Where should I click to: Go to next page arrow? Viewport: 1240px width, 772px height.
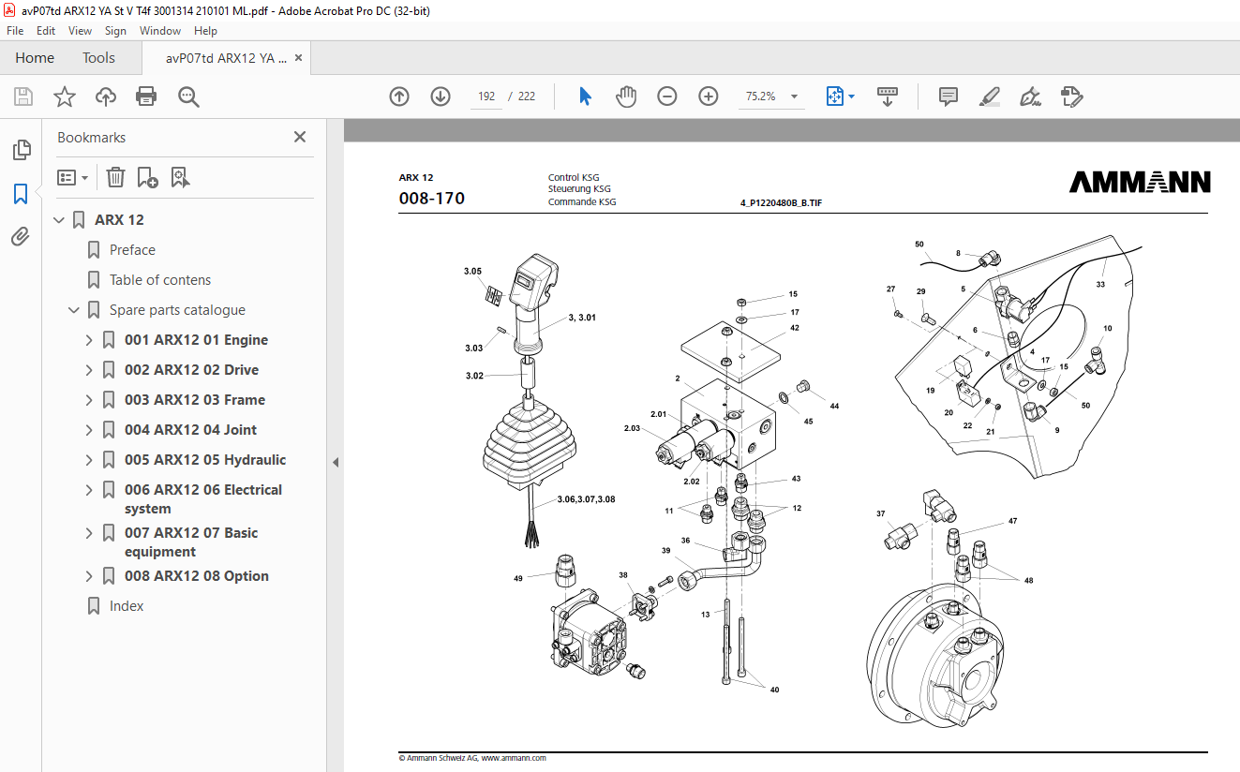(441, 96)
